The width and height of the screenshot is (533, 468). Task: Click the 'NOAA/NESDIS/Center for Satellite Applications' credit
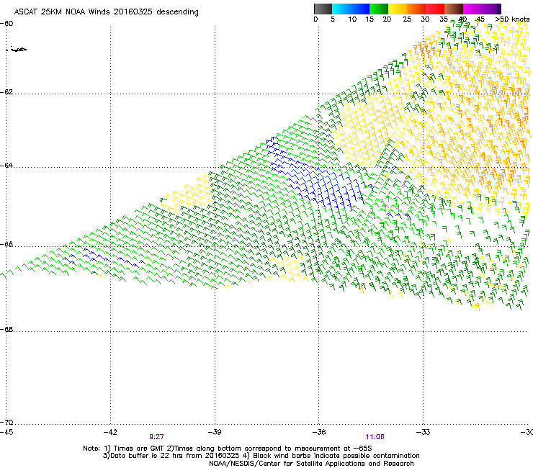[x=311, y=464]
